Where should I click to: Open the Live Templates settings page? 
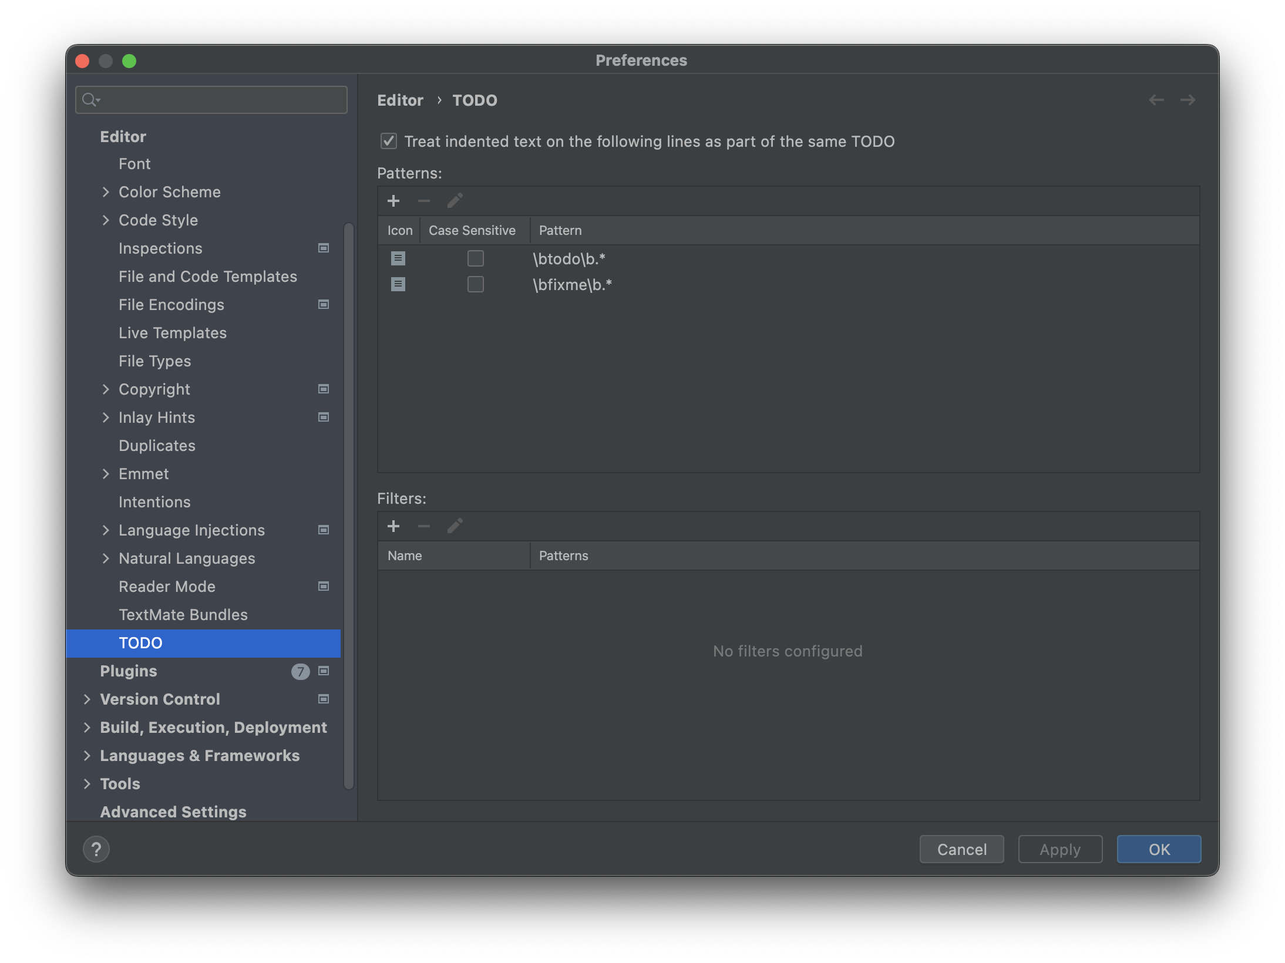pos(173,333)
